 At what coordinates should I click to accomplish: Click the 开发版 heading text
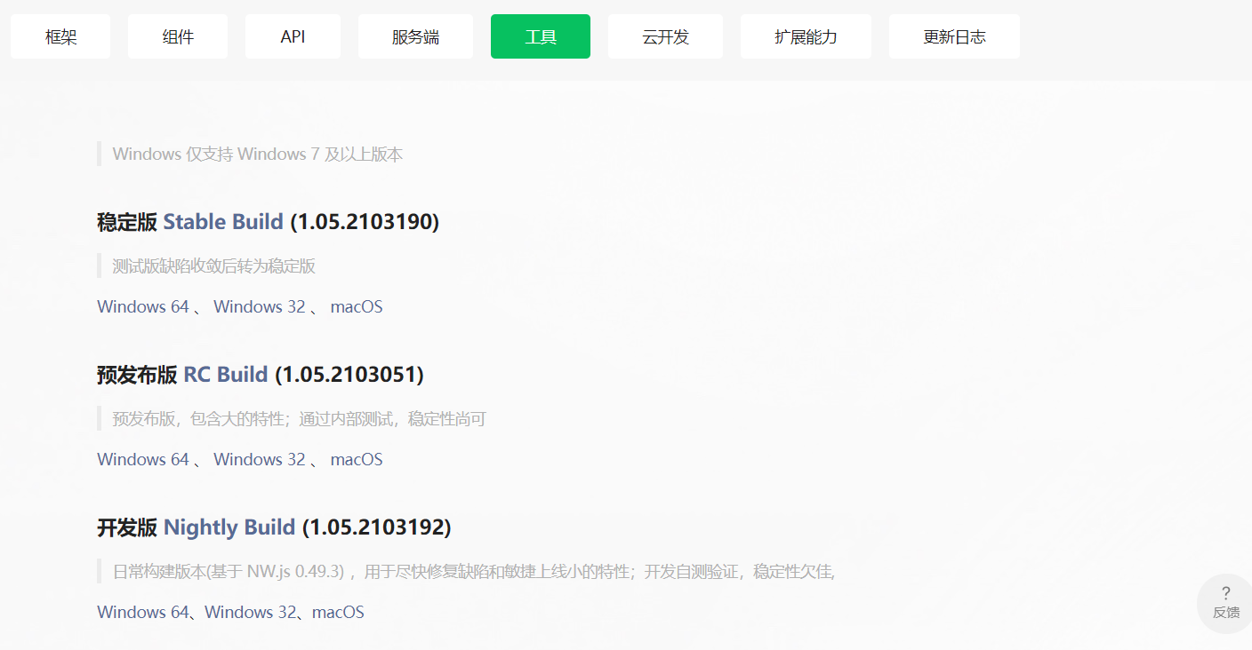click(x=127, y=527)
